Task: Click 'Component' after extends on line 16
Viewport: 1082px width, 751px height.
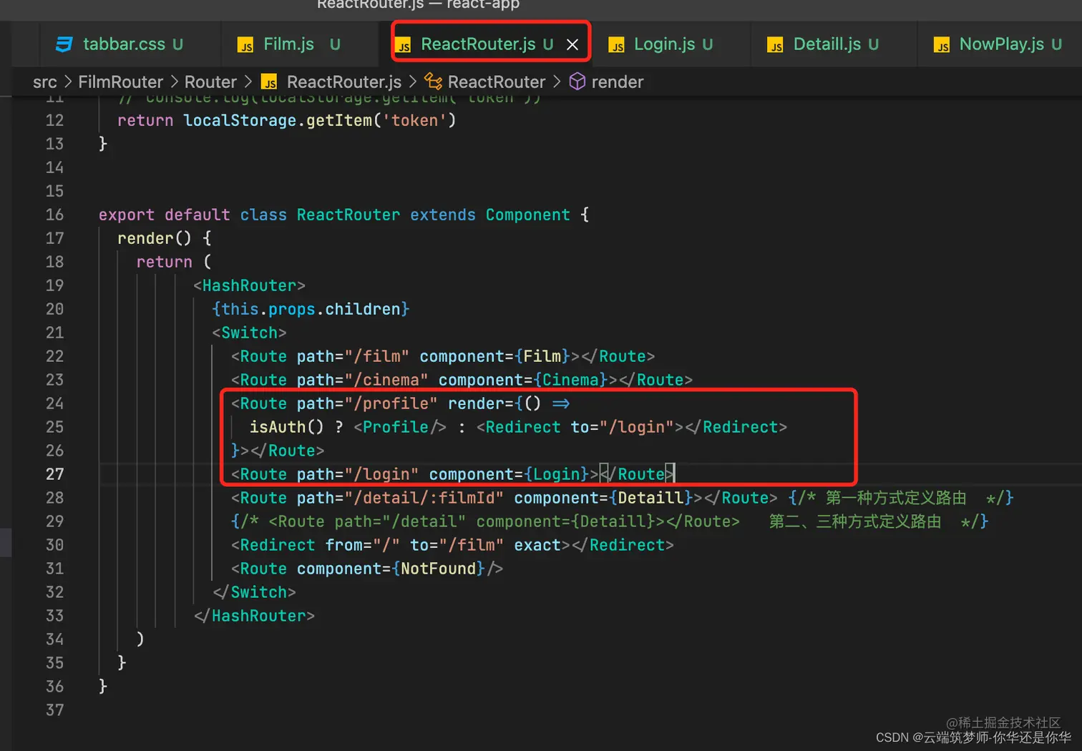Action: (528, 215)
